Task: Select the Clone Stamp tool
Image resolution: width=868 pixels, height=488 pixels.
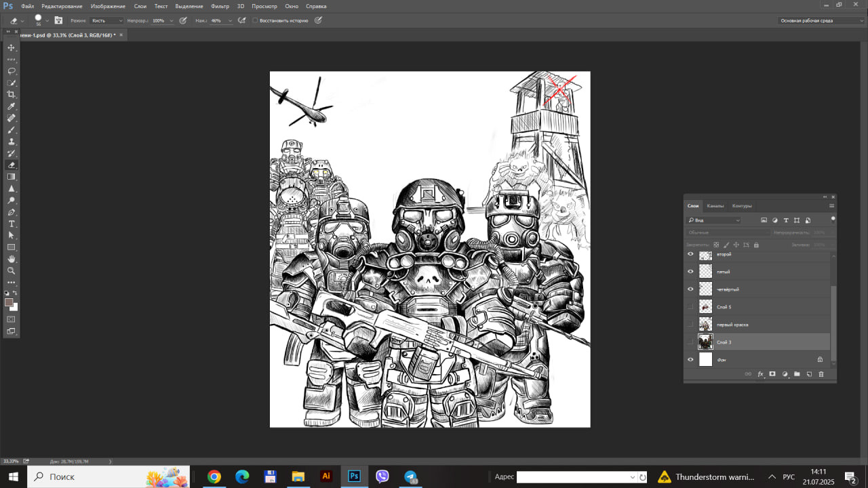Action: pyautogui.click(x=12, y=142)
